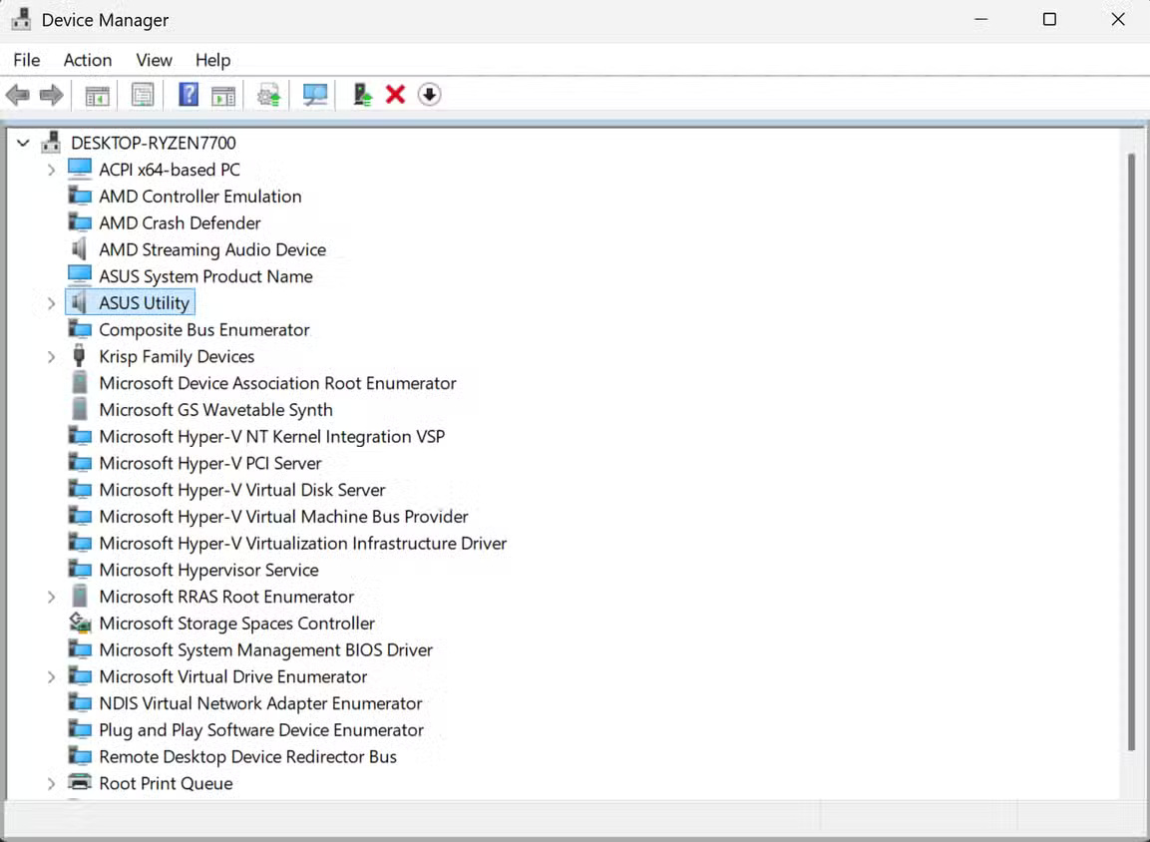Screen dimensions: 1150x842
Task: Open the File menu
Action: [26, 60]
